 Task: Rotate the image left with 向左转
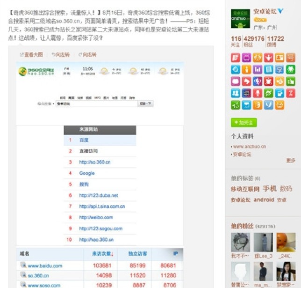point(60,55)
